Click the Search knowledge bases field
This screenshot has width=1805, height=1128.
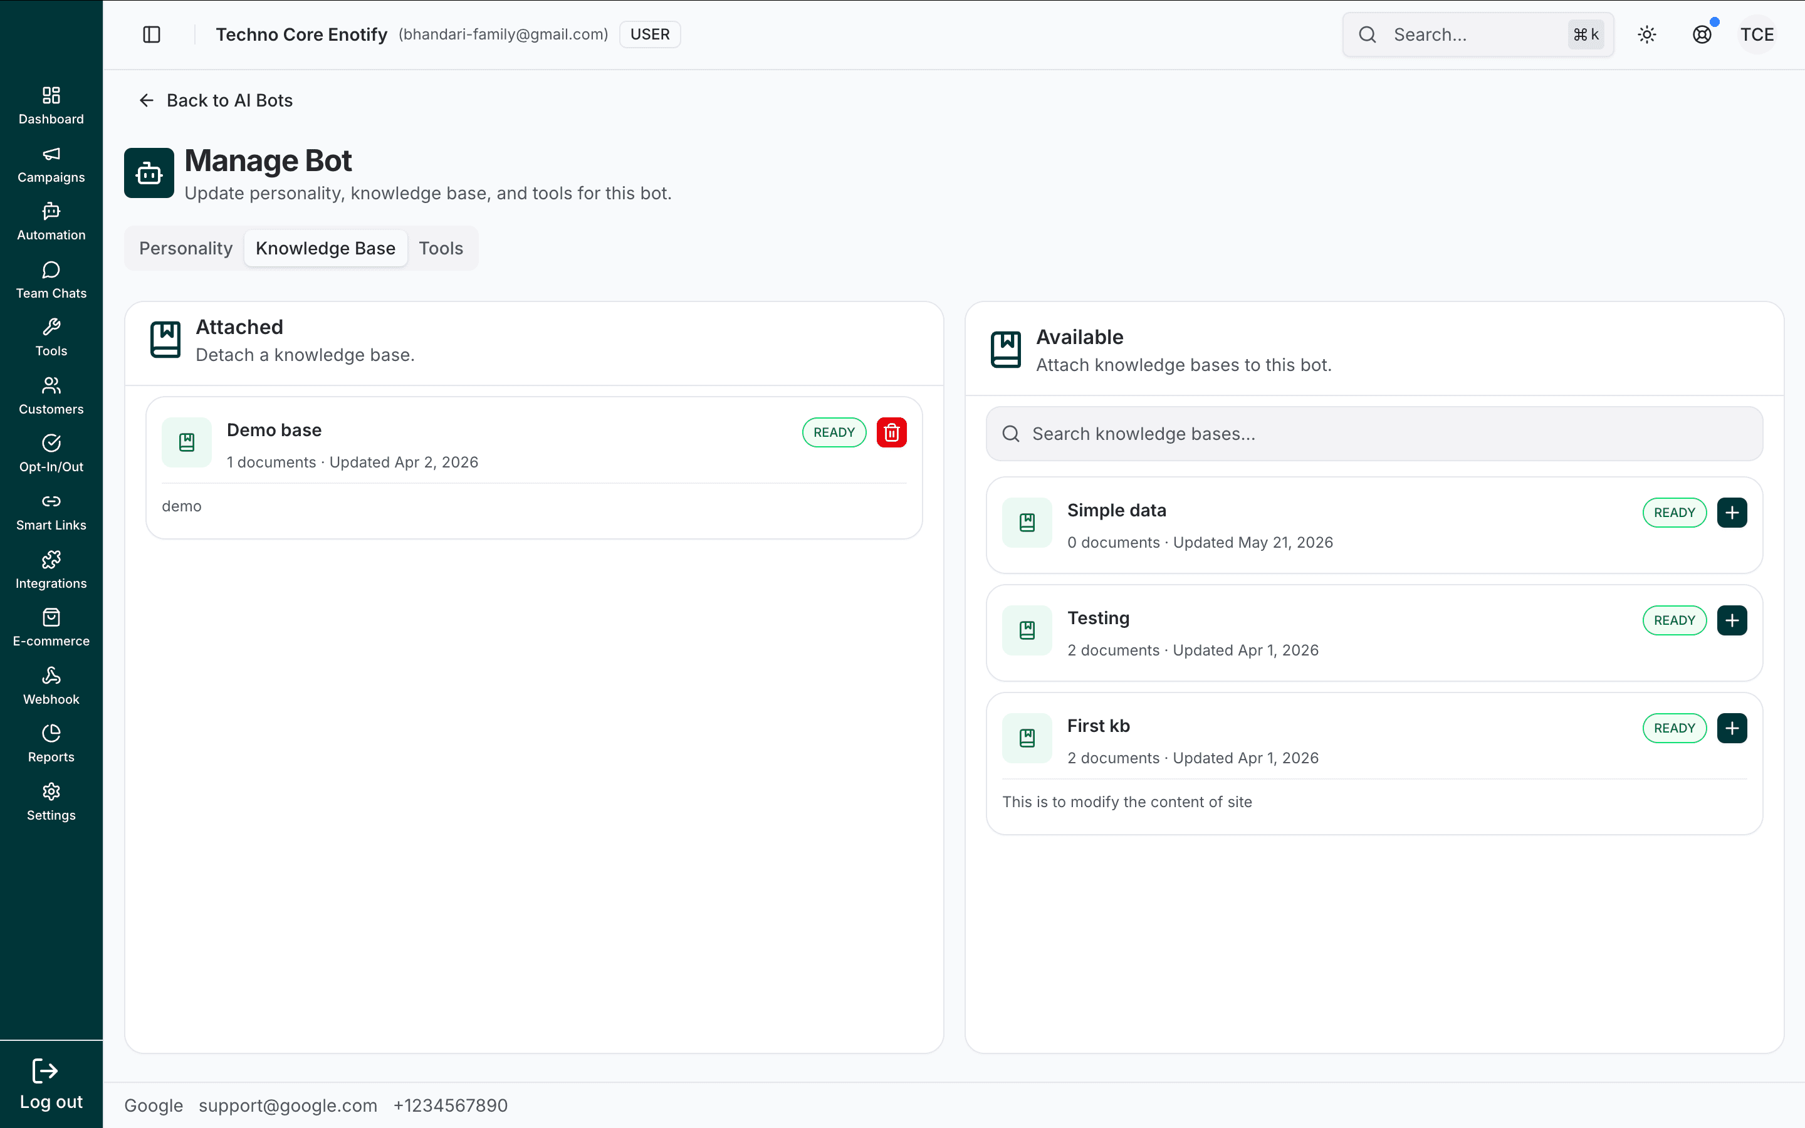tap(1374, 434)
